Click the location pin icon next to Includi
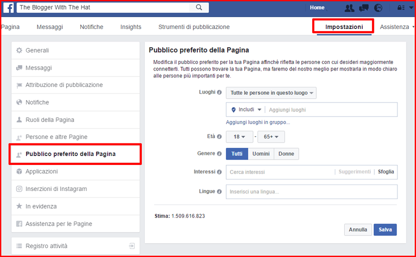The height and width of the screenshot is (257, 416). pos(234,110)
